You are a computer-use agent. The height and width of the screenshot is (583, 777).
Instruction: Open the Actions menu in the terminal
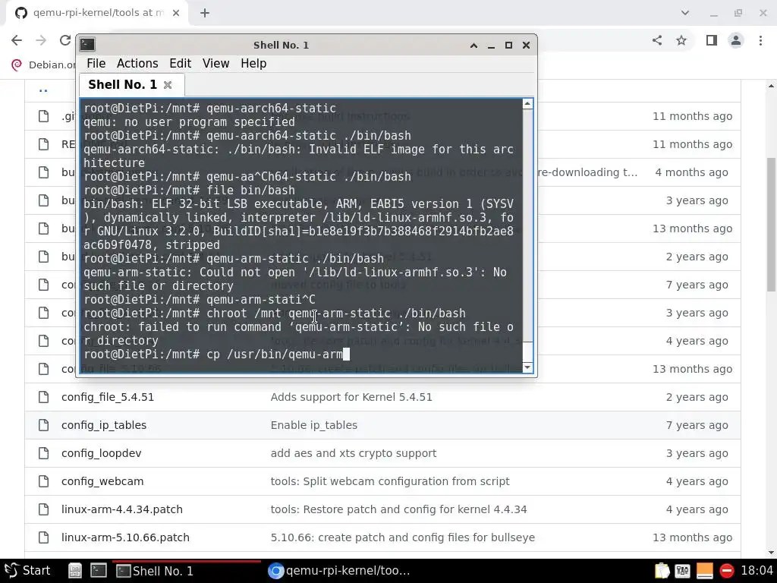(137, 64)
